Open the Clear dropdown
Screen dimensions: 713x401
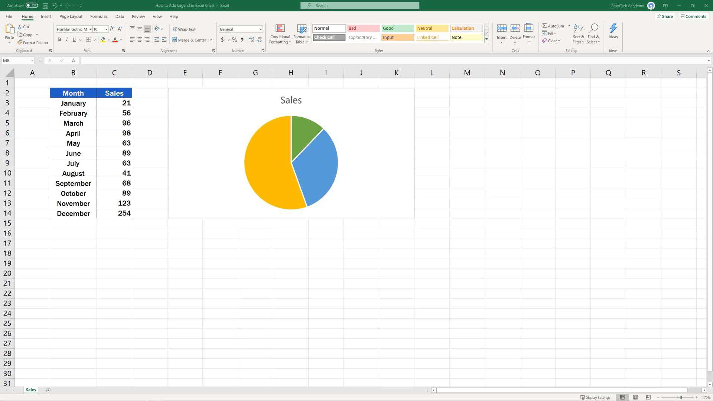click(551, 41)
